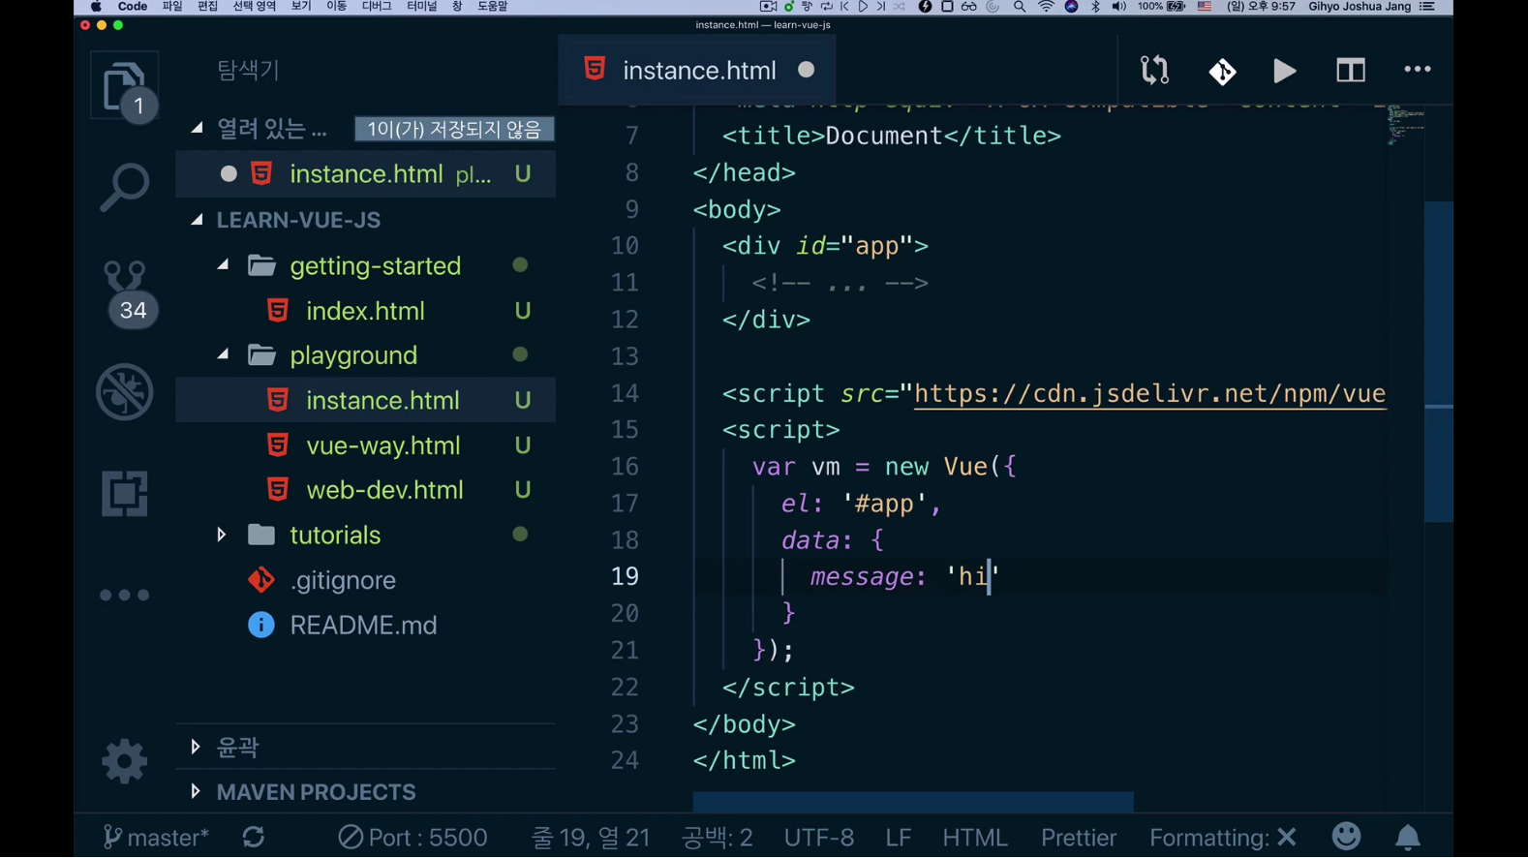Open the notifications bell in status bar

point(1407,837)
